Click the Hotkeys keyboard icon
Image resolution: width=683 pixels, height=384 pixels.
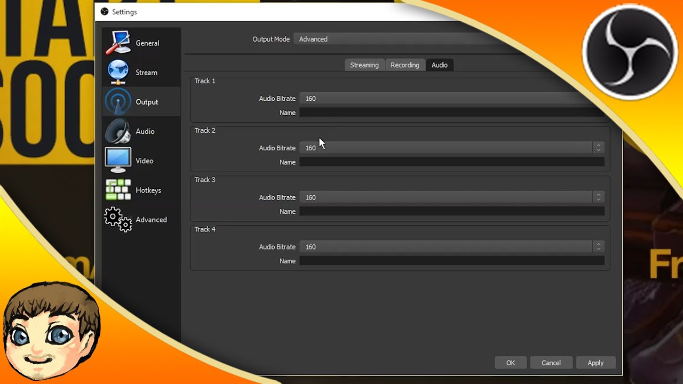click(x=118, y=190)
